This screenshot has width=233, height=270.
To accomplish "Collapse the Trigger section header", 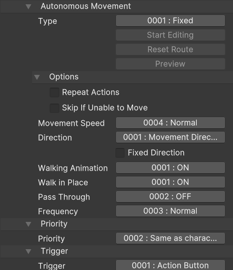I will (28, 251).
